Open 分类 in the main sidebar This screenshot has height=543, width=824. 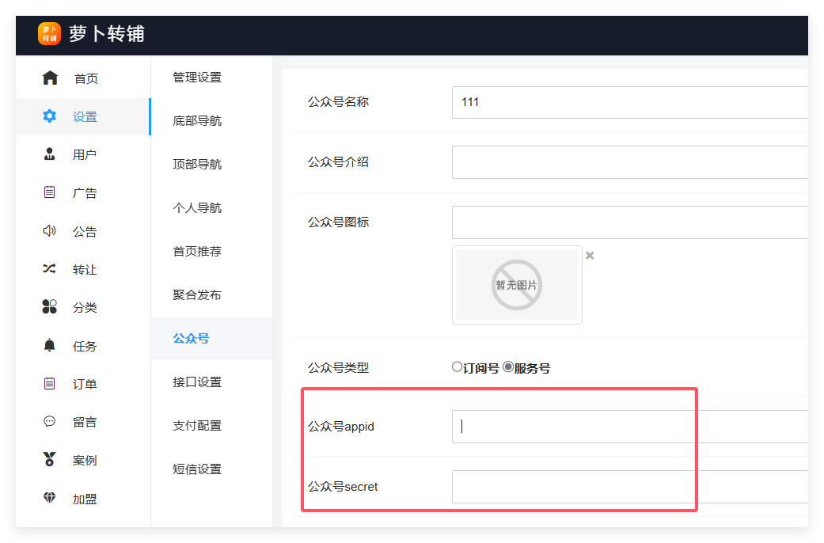click(x=83, y=307)
